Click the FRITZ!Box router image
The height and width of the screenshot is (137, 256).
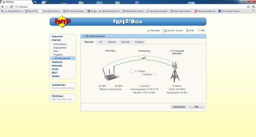pos(111,73)
